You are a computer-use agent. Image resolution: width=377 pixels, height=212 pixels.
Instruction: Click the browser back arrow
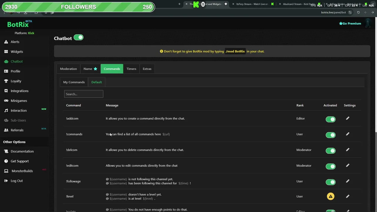click(366, 12)
